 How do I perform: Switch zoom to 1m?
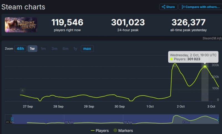(43, 49)
